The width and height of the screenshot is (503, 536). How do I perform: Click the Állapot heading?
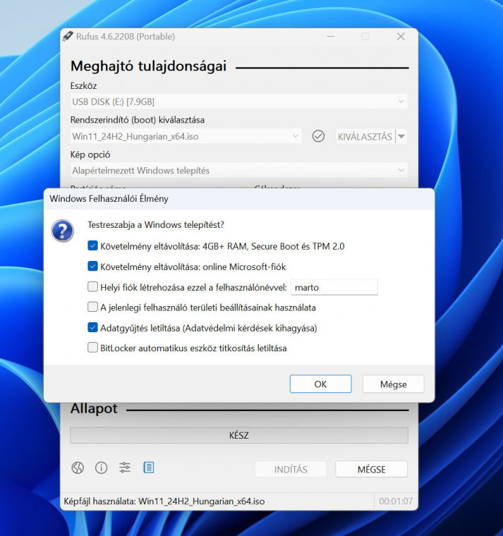point(94,408)
